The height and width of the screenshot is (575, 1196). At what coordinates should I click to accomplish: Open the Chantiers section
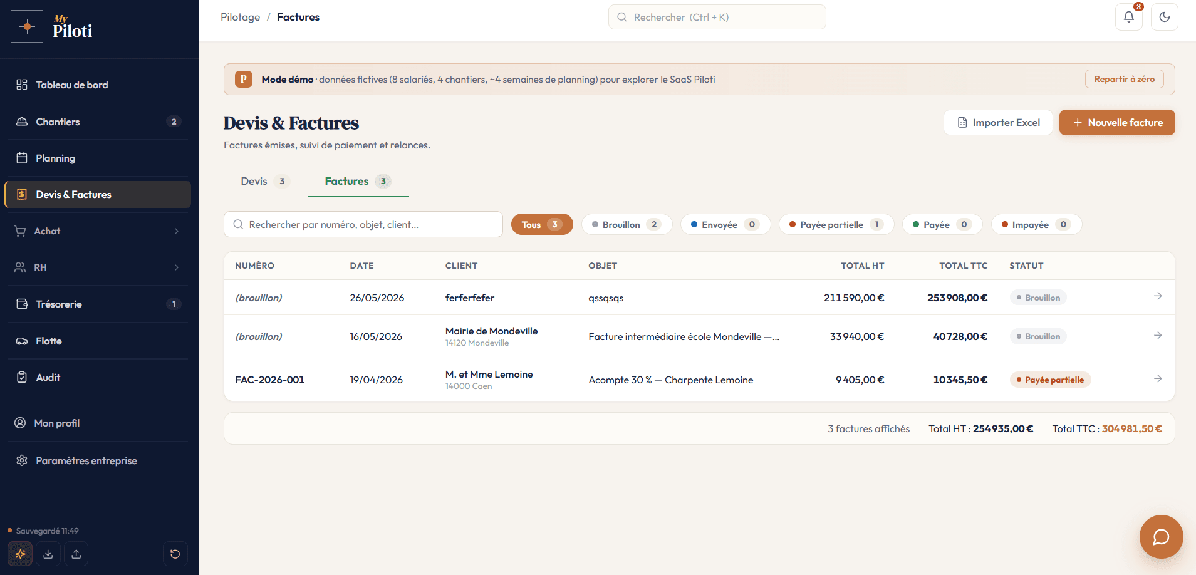(98, 122)
